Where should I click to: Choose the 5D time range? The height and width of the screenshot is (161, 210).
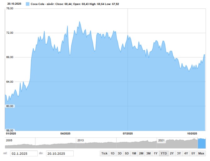pyautogui.click(x=127, y=153)
